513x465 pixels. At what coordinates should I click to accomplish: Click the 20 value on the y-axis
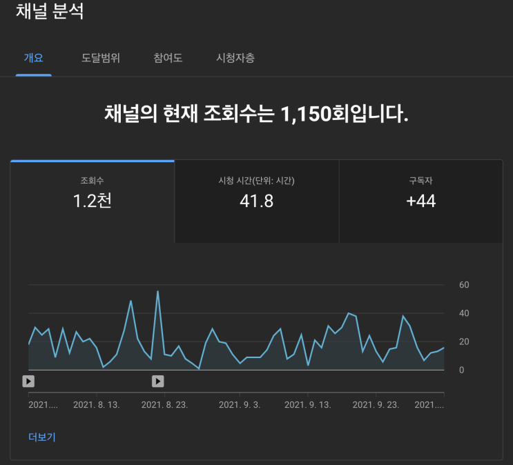coord(464,342)
